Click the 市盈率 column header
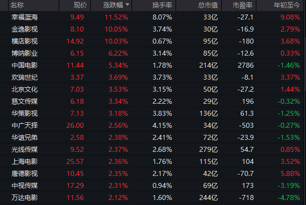Screen dimensions: 306x205 click(243, 5)
